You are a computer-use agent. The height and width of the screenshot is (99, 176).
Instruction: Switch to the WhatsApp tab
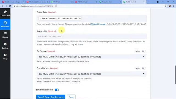[62, 2]
